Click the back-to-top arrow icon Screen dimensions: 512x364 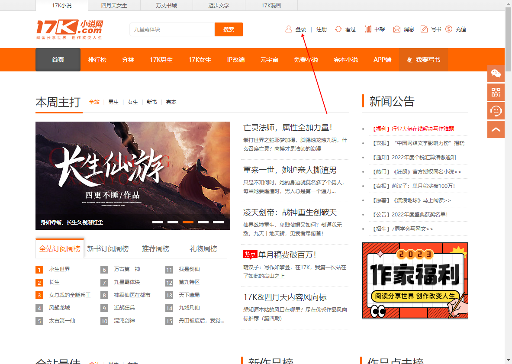[496, 129]
